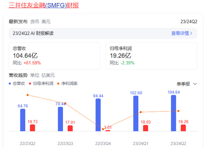Toggle the 总营收 legend series
This screenshot has width=204, height=148.
(17, 84)
